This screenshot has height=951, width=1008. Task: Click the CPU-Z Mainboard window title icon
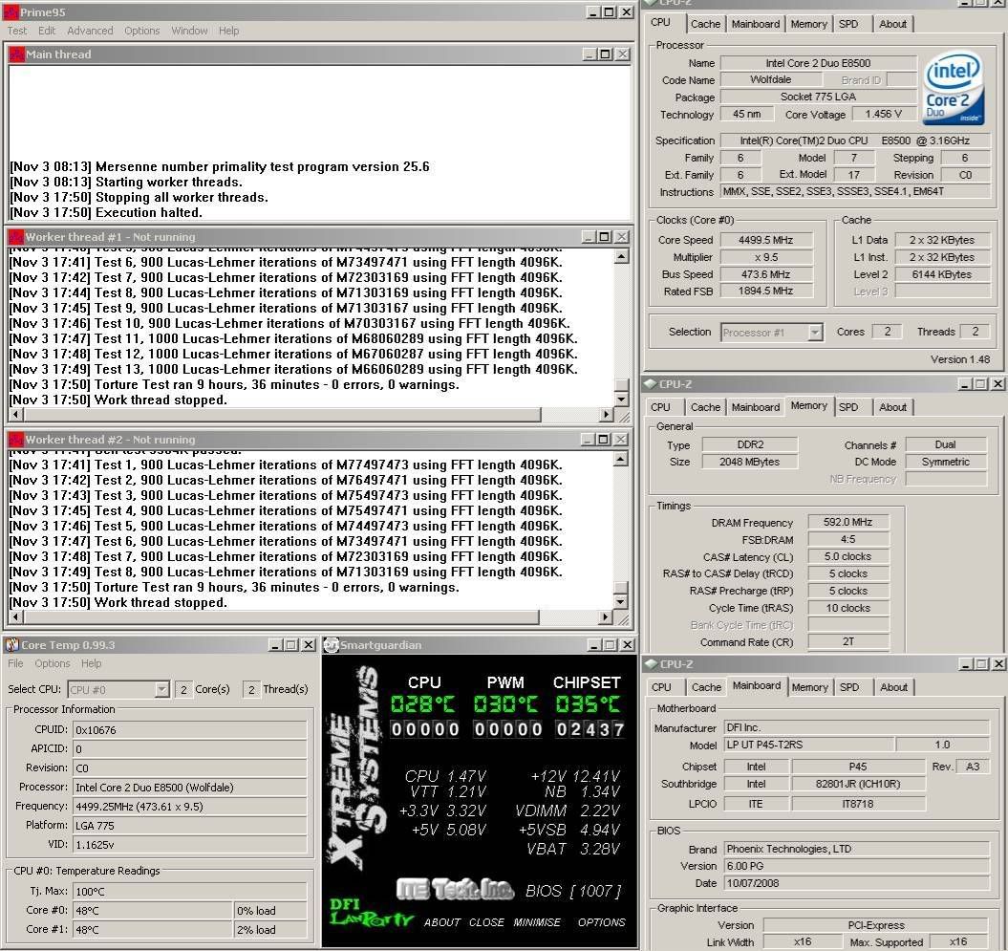point(651,663)
